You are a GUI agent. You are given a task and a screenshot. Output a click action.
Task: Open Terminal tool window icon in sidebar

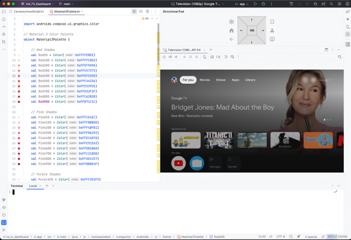tap(4, 222)
